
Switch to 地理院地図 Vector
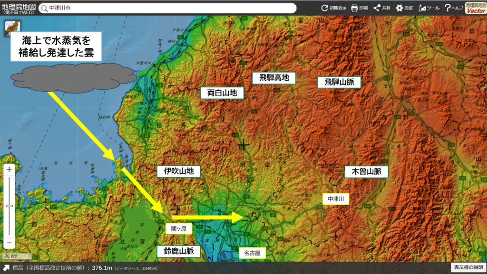pos(476,8)
